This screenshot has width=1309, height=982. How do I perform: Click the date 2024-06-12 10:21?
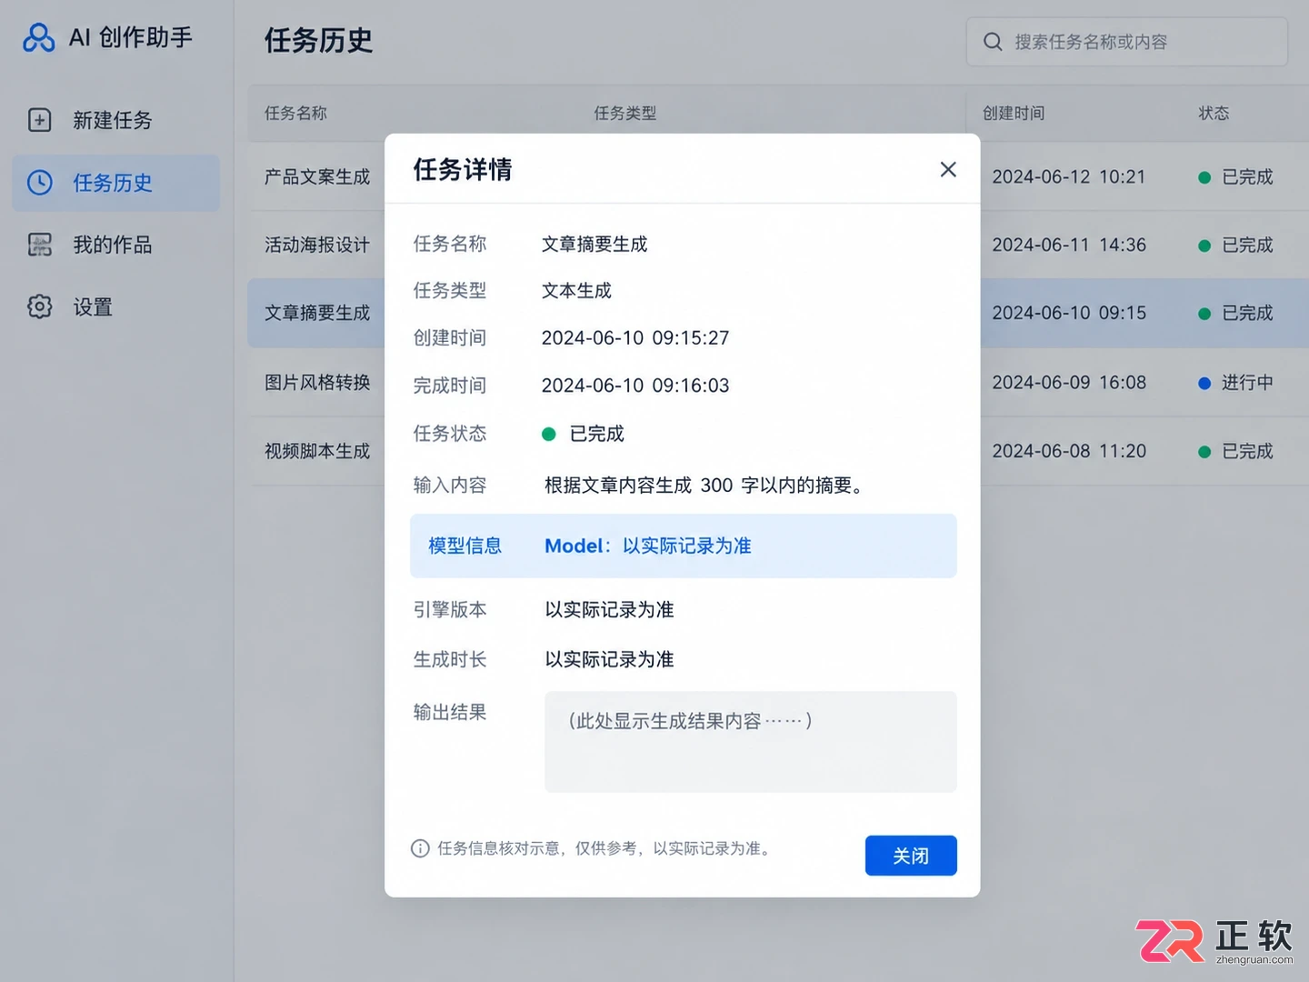click(1069, 176)
